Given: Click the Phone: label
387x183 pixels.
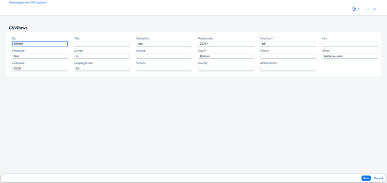Looking at the screenshot, I should 265,51.
